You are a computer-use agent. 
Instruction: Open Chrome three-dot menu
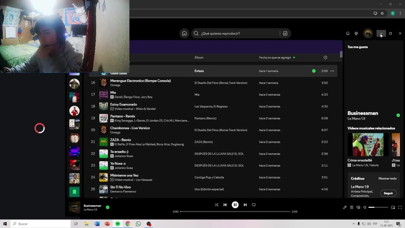400,13
